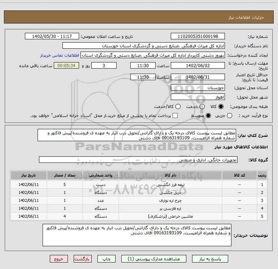Click date 1402/06/11 in دریل چکشی row
Image resolution: width=278 pixels, height=269 pixels.
point(29,192)
